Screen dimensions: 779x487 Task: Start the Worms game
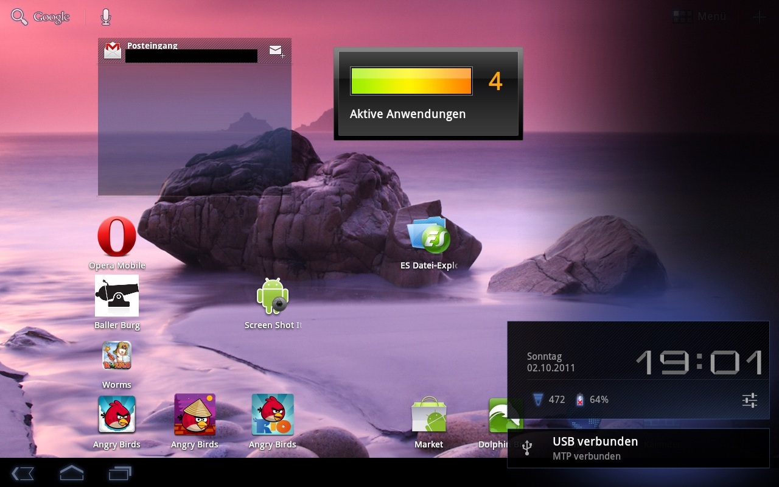click(x=117, y=365)
